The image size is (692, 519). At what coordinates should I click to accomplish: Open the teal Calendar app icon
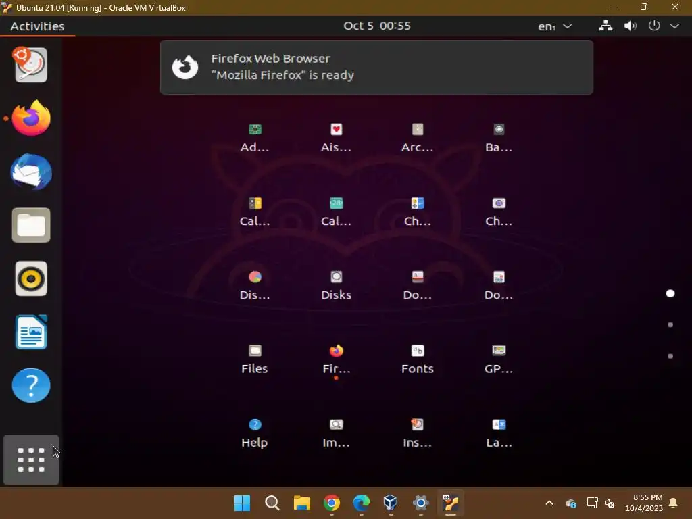[x=336, y=212]
